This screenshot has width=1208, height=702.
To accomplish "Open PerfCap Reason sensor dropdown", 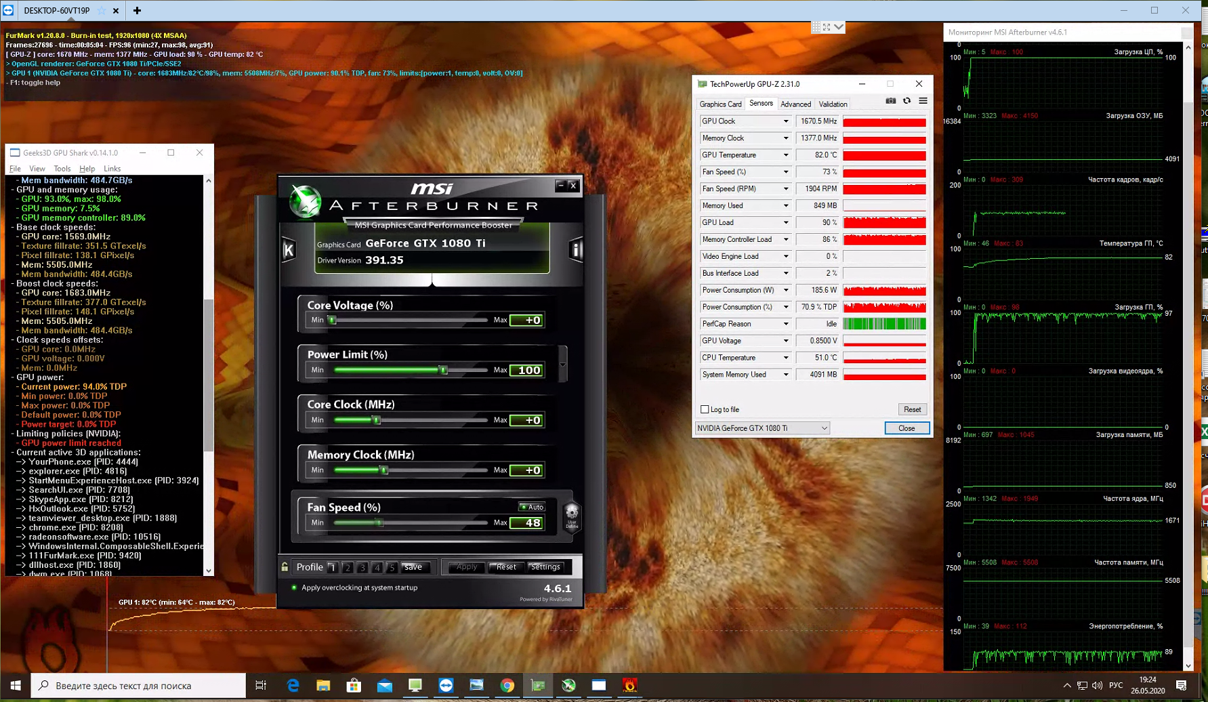I will pos(786,324).
